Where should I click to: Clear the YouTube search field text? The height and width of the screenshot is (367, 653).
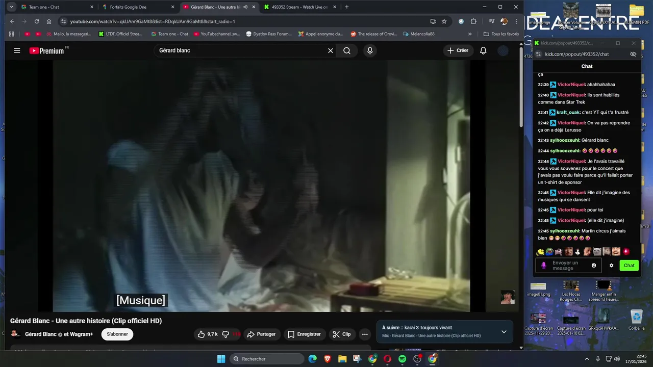[x=330, y=50]
